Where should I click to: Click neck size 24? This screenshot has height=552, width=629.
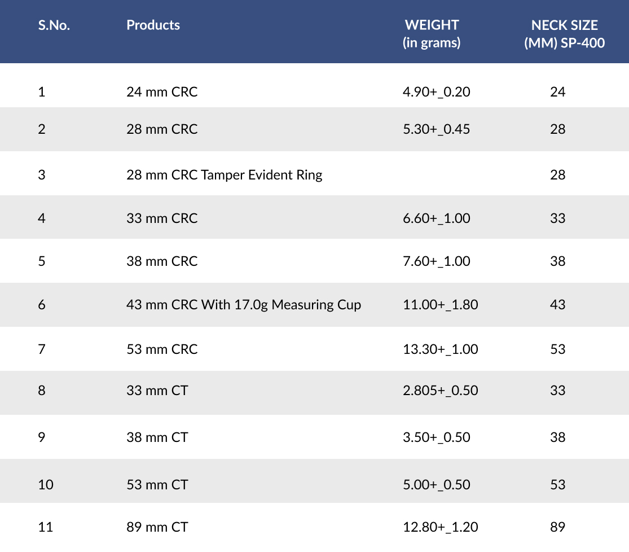(x=557, y=92)
